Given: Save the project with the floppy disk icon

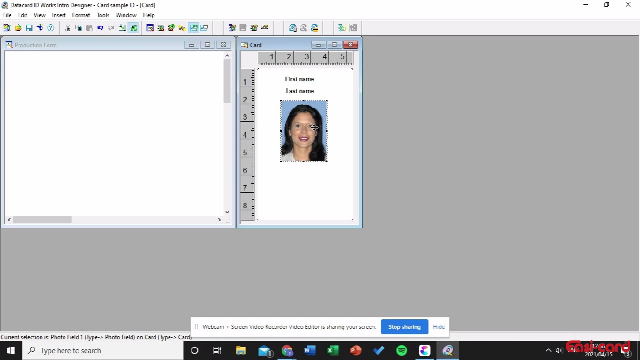Looking at the screenshot, I should coord(29,28).
